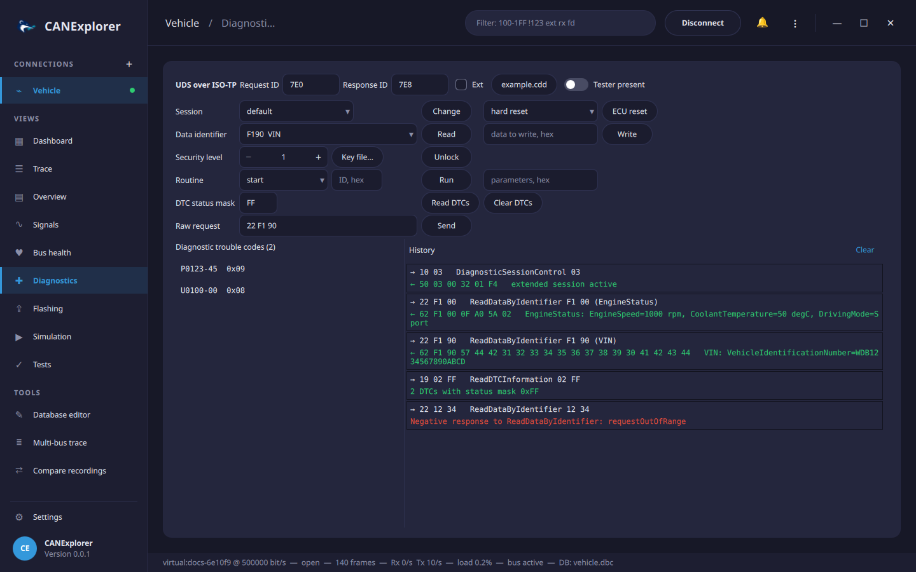The height and width of the screenshot is (572, 916).
Task: Send the raw request with Send button
Action: (447, 226)
